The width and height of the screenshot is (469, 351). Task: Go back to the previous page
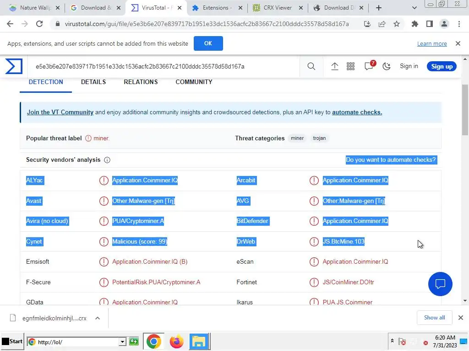click(x=10, y=24)
